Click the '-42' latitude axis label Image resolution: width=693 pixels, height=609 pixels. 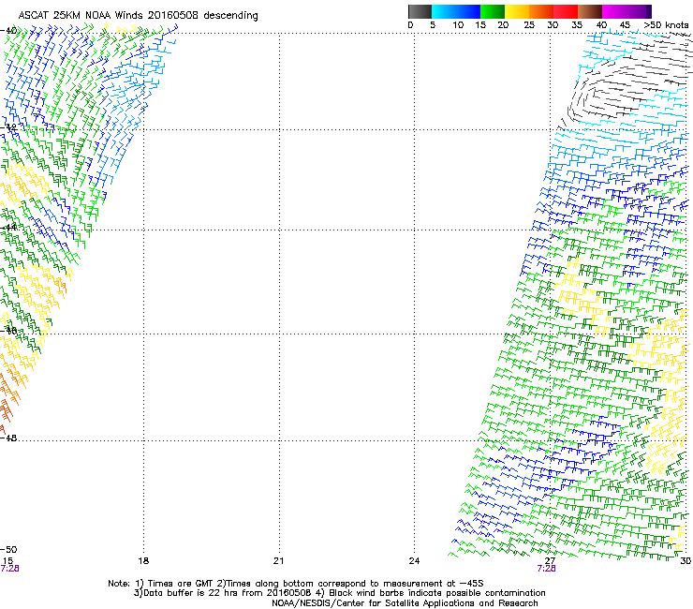point(8,127)
